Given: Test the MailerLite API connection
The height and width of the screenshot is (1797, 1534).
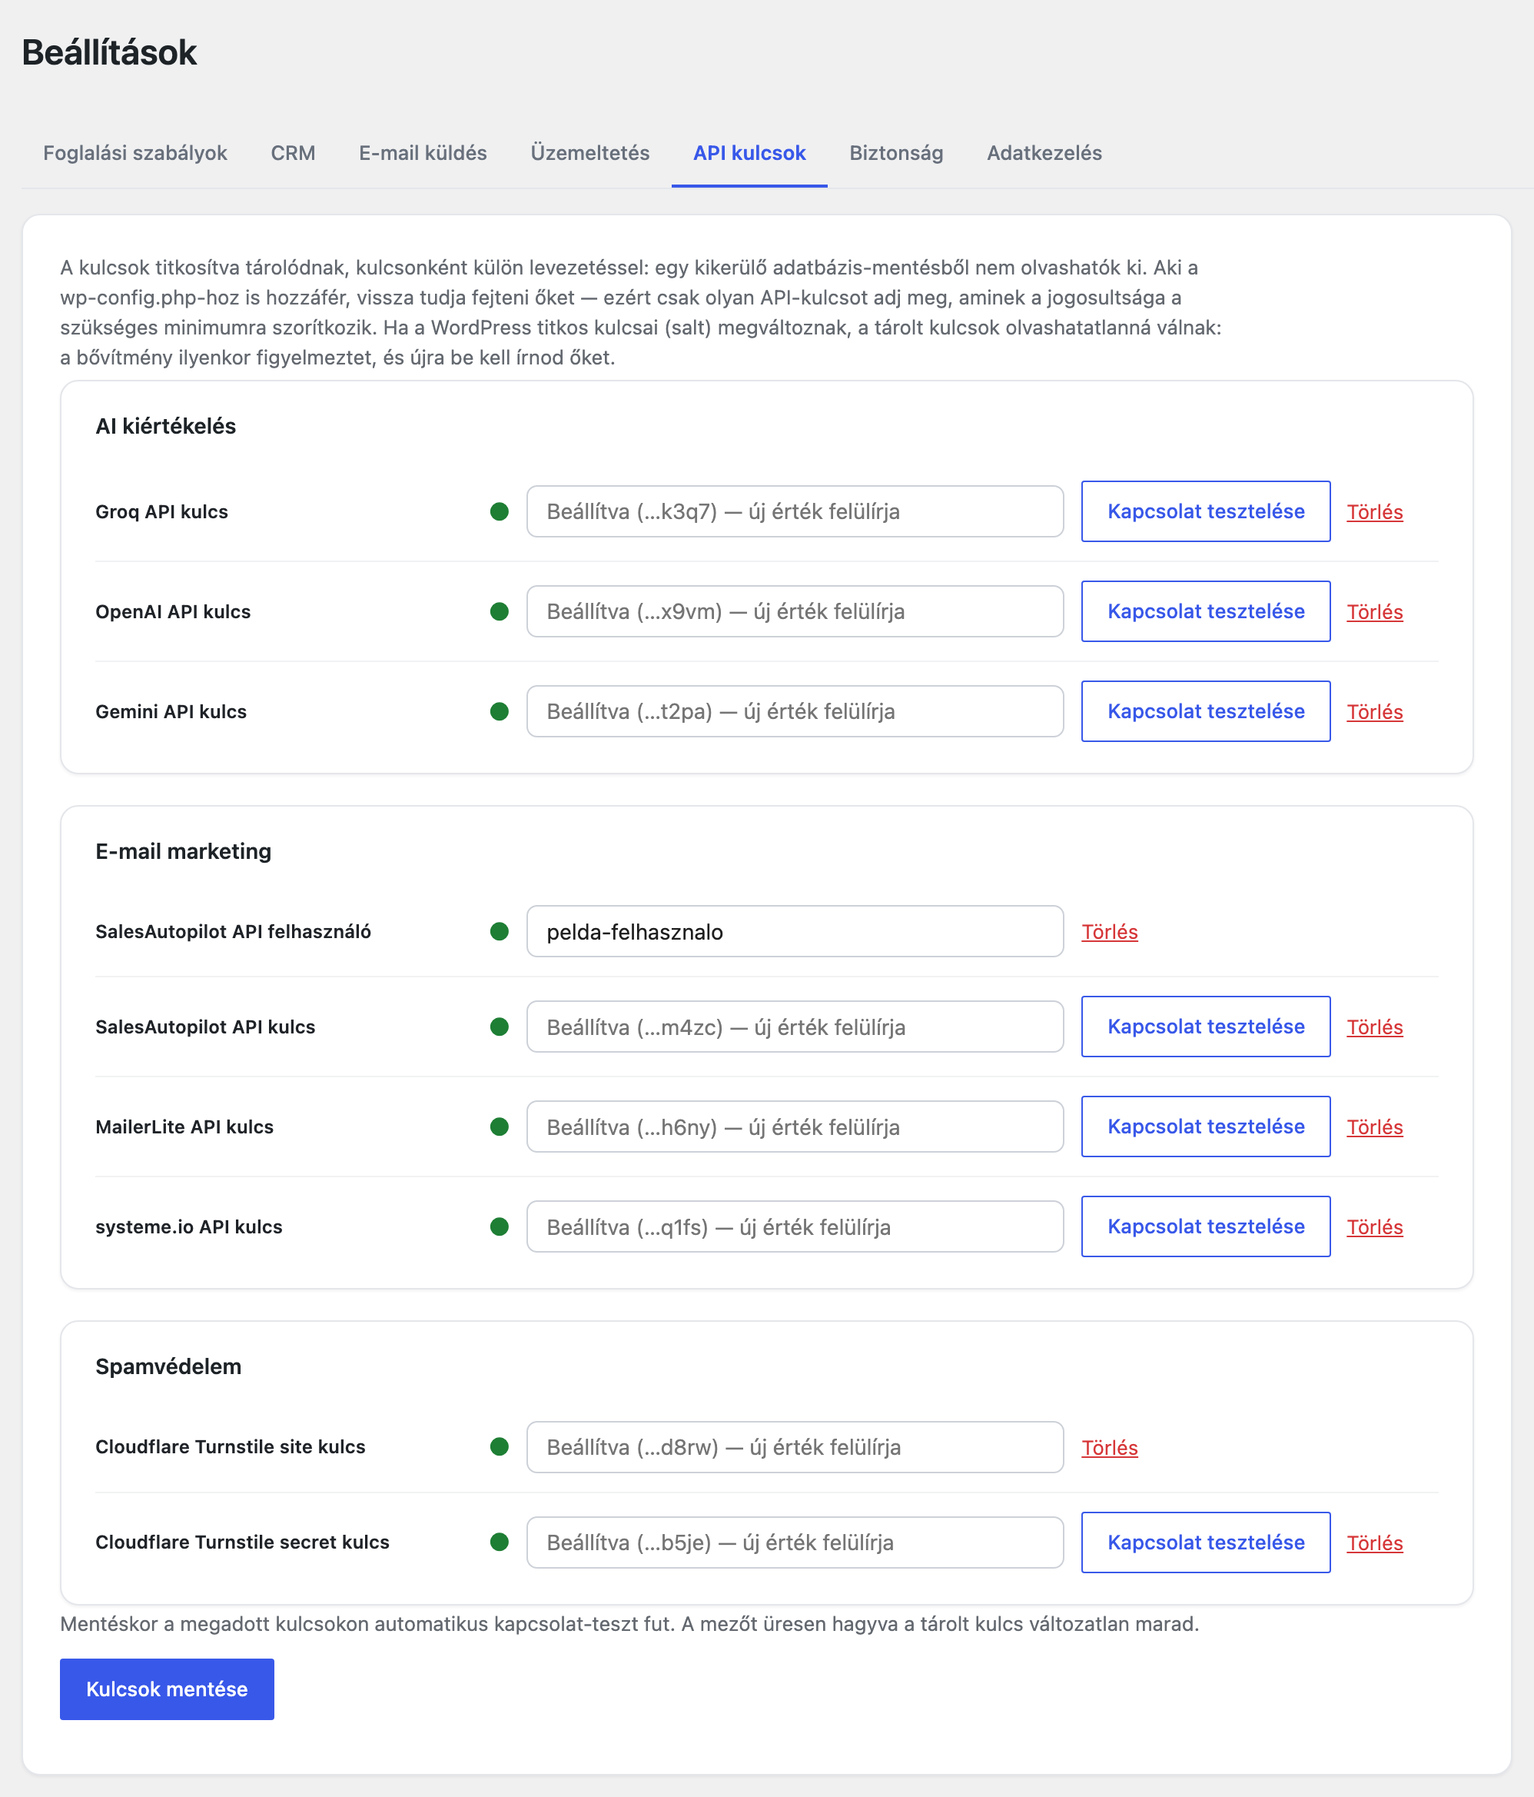Looking at the screenshot, I should pyautogui.click(x=1206, y=1126).
